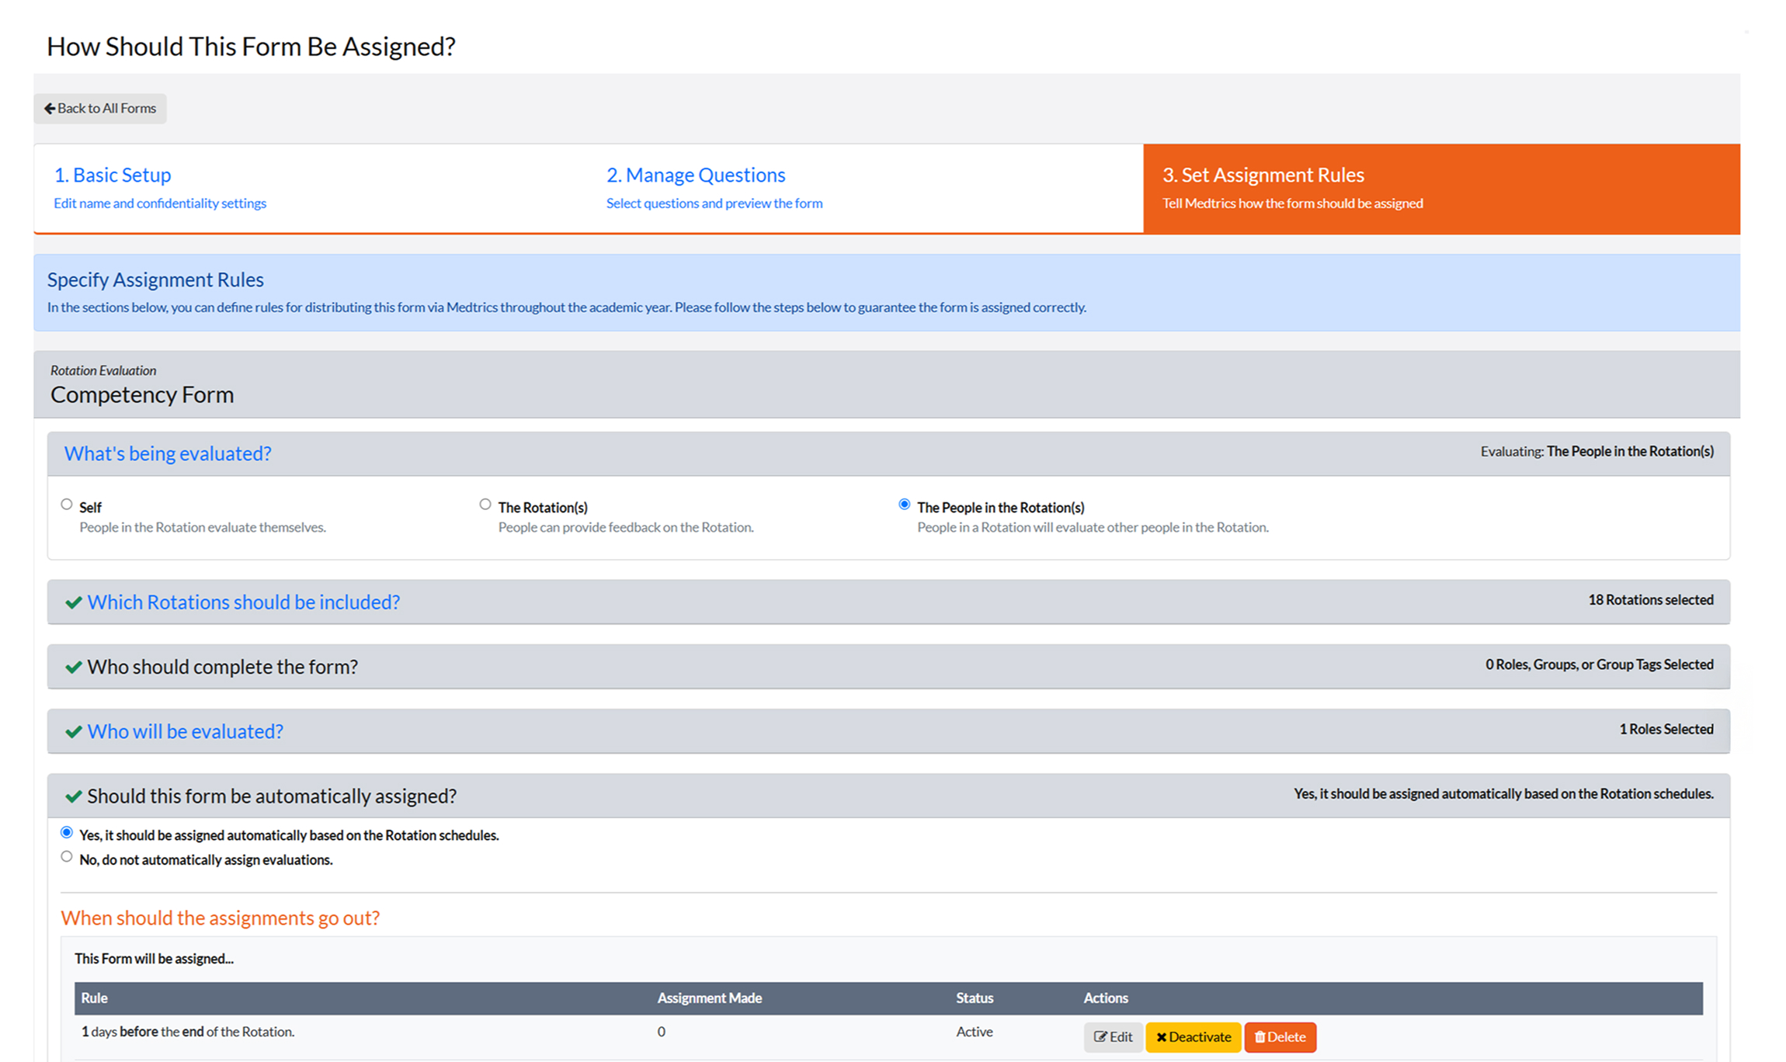
Task: Open the 1. Basic Setup step tab
Action: [x=113, y=175]
